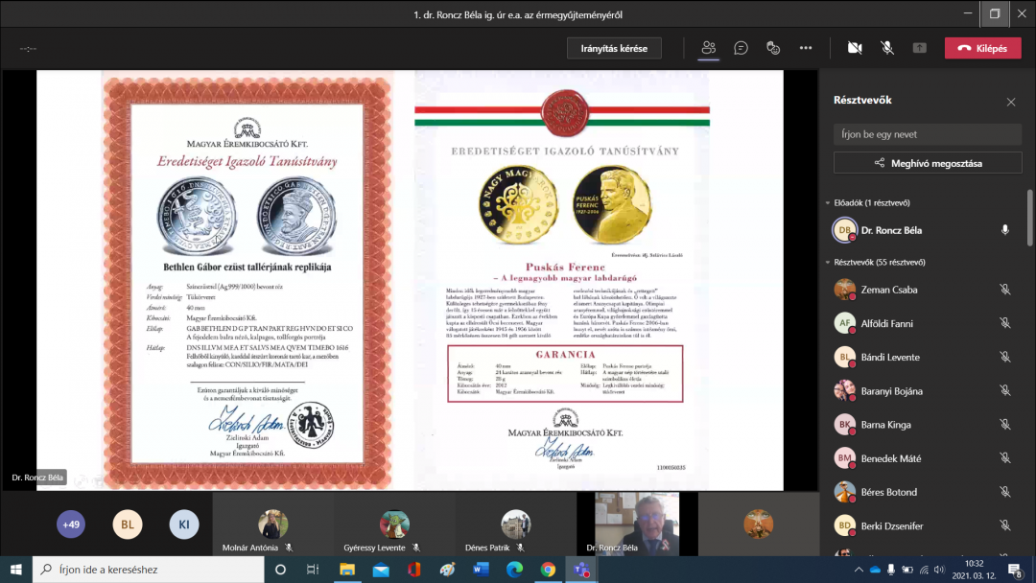Open Office app from taskbar
Image resolution: width=1036 pixels, height=583 pixels.
pyautogui.click(x=414, y=570)
